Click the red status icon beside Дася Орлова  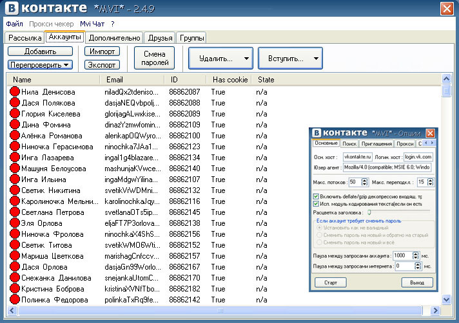point(14,267)
